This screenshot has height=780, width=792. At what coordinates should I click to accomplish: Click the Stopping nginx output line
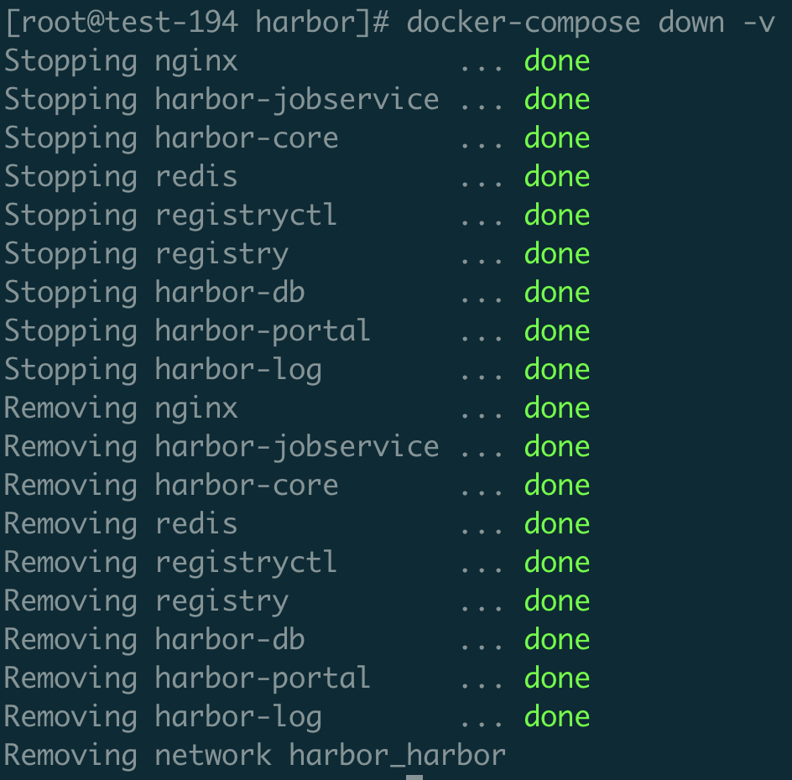click(297, 61)
